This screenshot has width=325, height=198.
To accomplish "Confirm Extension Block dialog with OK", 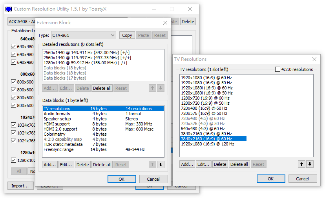I will [x=122, y=179].
